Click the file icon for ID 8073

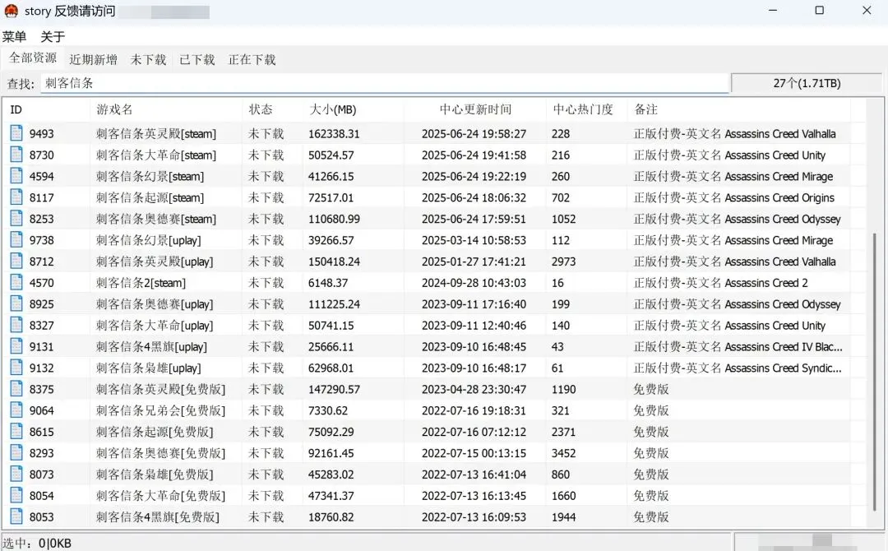tap(16, 474)
